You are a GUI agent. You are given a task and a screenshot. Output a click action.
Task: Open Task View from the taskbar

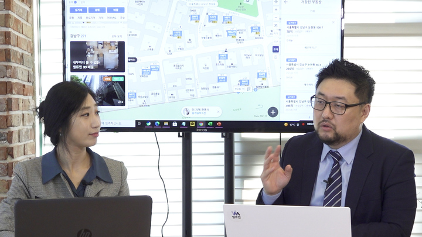click(139, 123)
